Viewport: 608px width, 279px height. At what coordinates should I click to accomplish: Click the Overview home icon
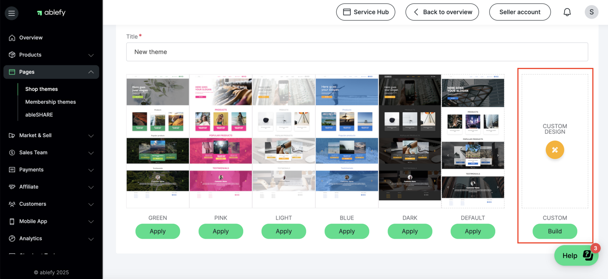[12, 38]
